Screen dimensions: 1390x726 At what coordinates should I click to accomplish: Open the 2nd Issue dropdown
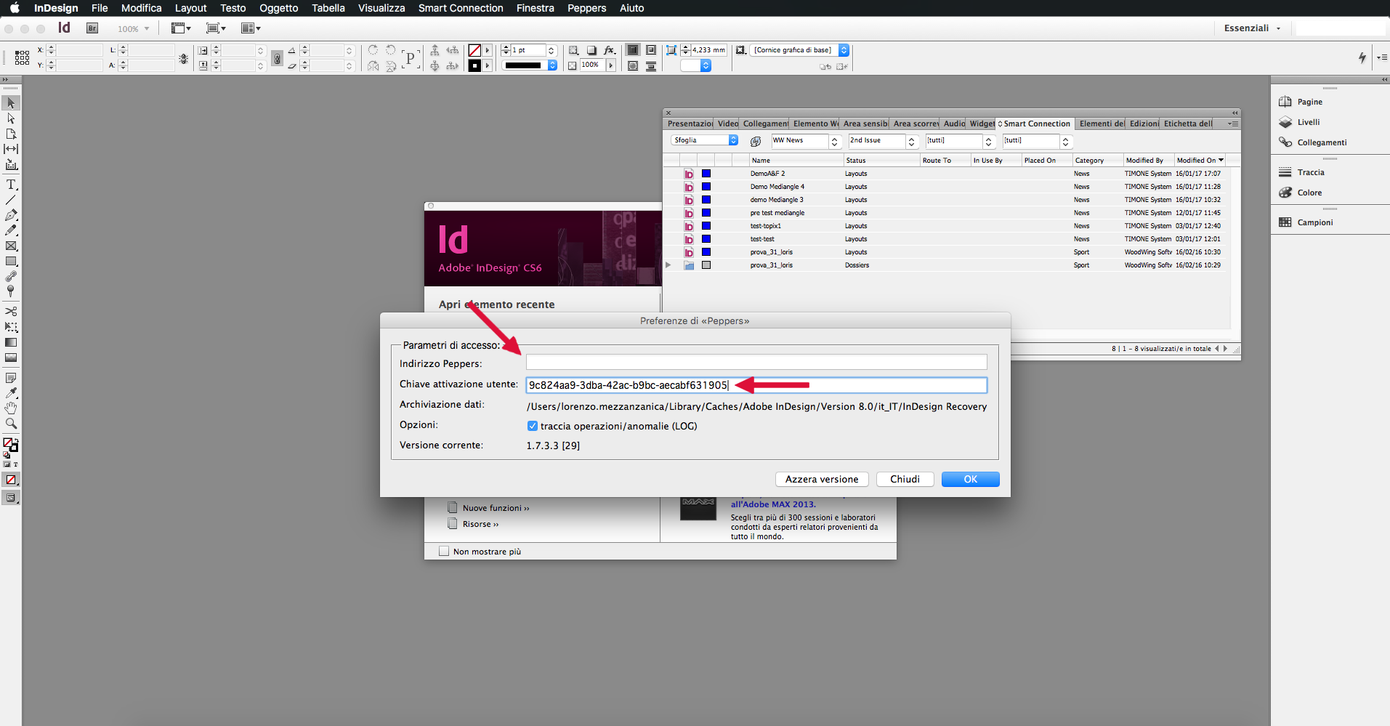883,141
